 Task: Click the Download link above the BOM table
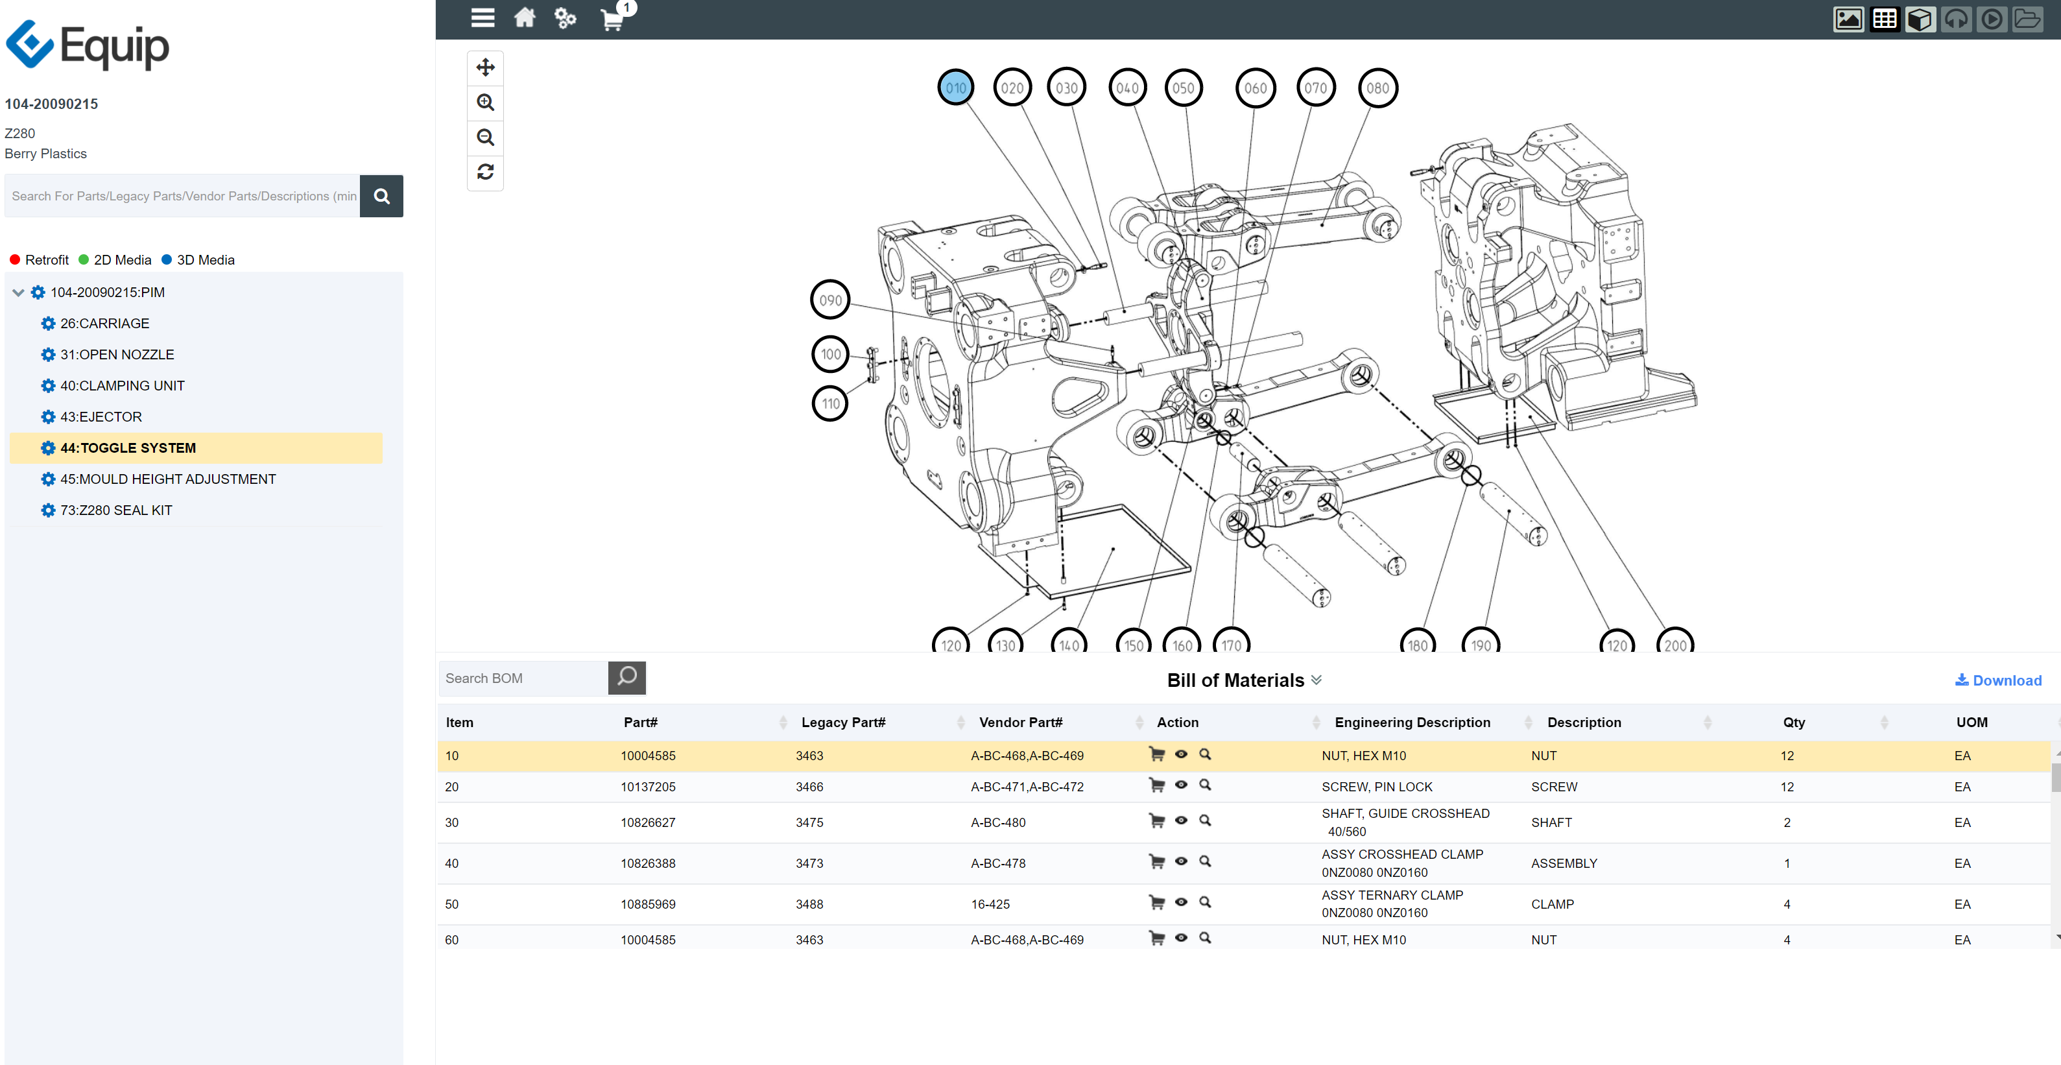(x=1998, y=680)
